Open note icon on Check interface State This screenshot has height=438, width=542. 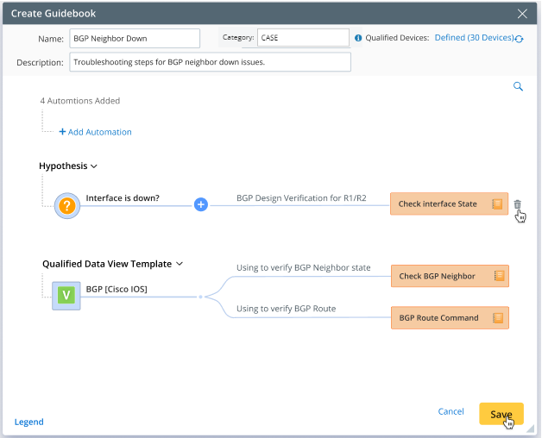pyautogui.click(x=497, y=204)
